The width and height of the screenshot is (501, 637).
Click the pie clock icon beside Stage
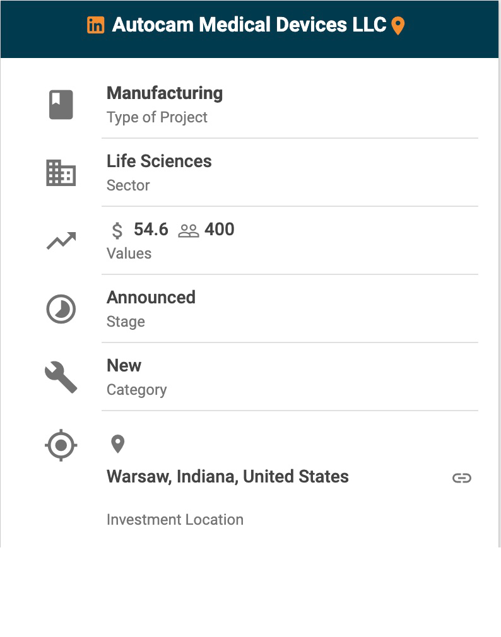[61, 309]
